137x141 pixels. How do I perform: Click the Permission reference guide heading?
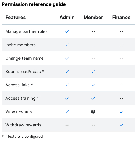coord(34,4)
